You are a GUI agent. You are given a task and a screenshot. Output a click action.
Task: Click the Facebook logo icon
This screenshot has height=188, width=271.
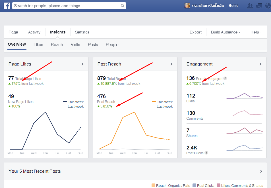pyautogui.click(x=7, y=6)
